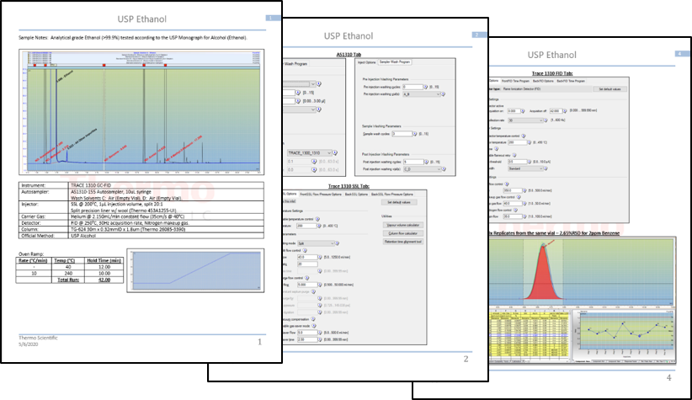Click '42.00' total run value
The height and width of the screenshot is (400, 692).
tap(104, 280)
